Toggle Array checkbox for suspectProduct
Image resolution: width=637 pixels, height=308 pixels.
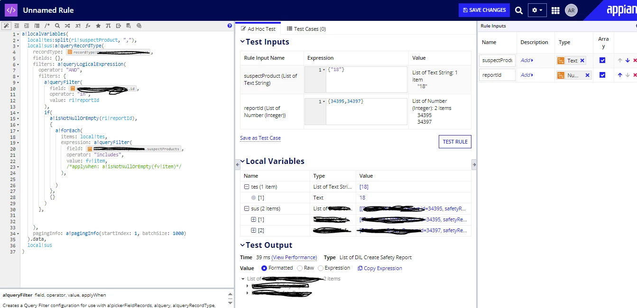[x=602, y=60]
